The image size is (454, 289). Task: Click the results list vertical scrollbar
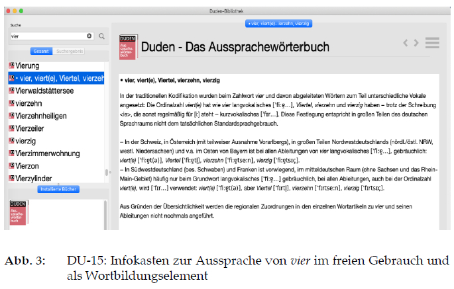point(106,173)
